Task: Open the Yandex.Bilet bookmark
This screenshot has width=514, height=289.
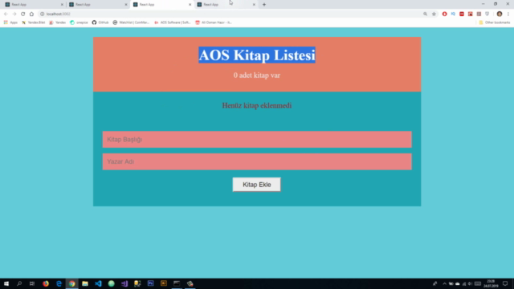Action: point(33,22)
